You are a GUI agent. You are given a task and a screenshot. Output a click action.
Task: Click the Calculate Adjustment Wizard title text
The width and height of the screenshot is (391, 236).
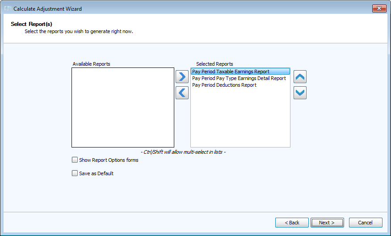click(x=47, y=9)
